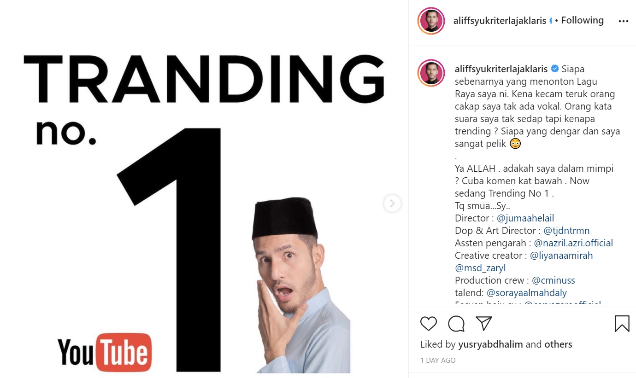This screenshot has width=636, height=378.
Task: Open header username aliffsyukriterlajaklaris
Action: (500, 21)
